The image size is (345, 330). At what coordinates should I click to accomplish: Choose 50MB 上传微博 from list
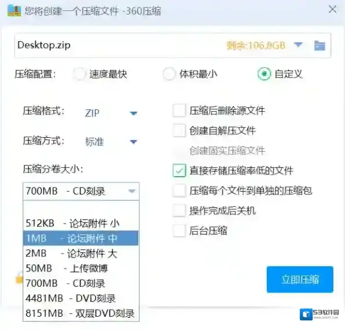coord(81,268)
